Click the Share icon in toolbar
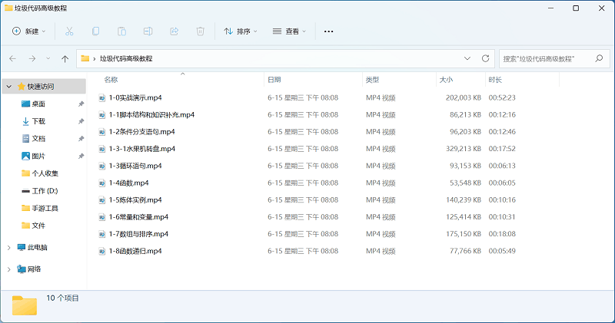 [174, 31]
